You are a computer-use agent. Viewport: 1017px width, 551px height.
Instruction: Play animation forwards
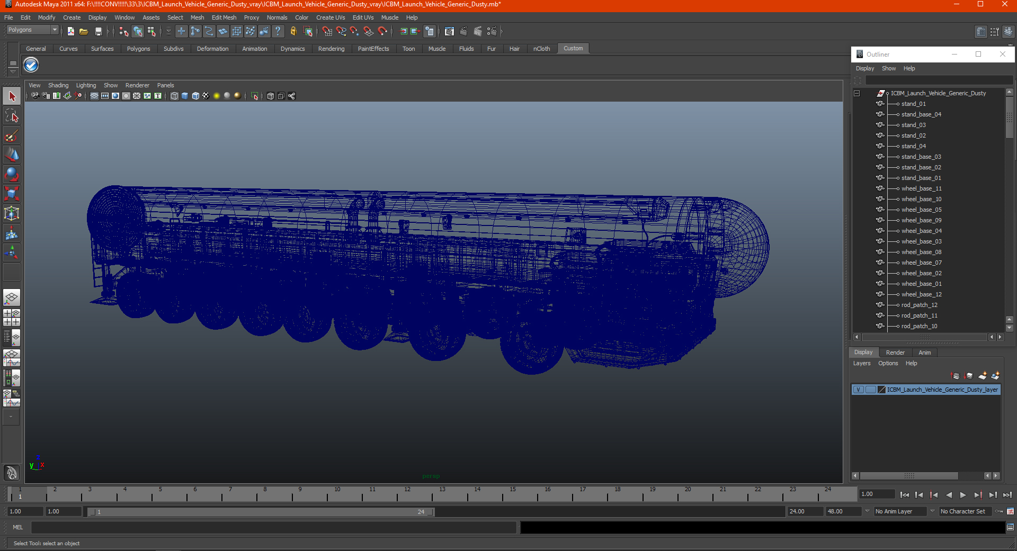[x=963, y=495]
